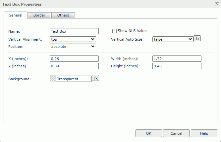221x142 pixels.
Task: Select the General tab
Action: pyautogui.click(x=16, y=15)
